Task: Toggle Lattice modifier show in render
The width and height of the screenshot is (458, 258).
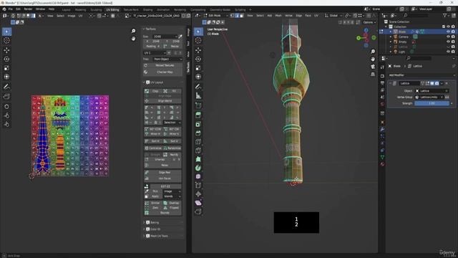Action: click(437, 83)
